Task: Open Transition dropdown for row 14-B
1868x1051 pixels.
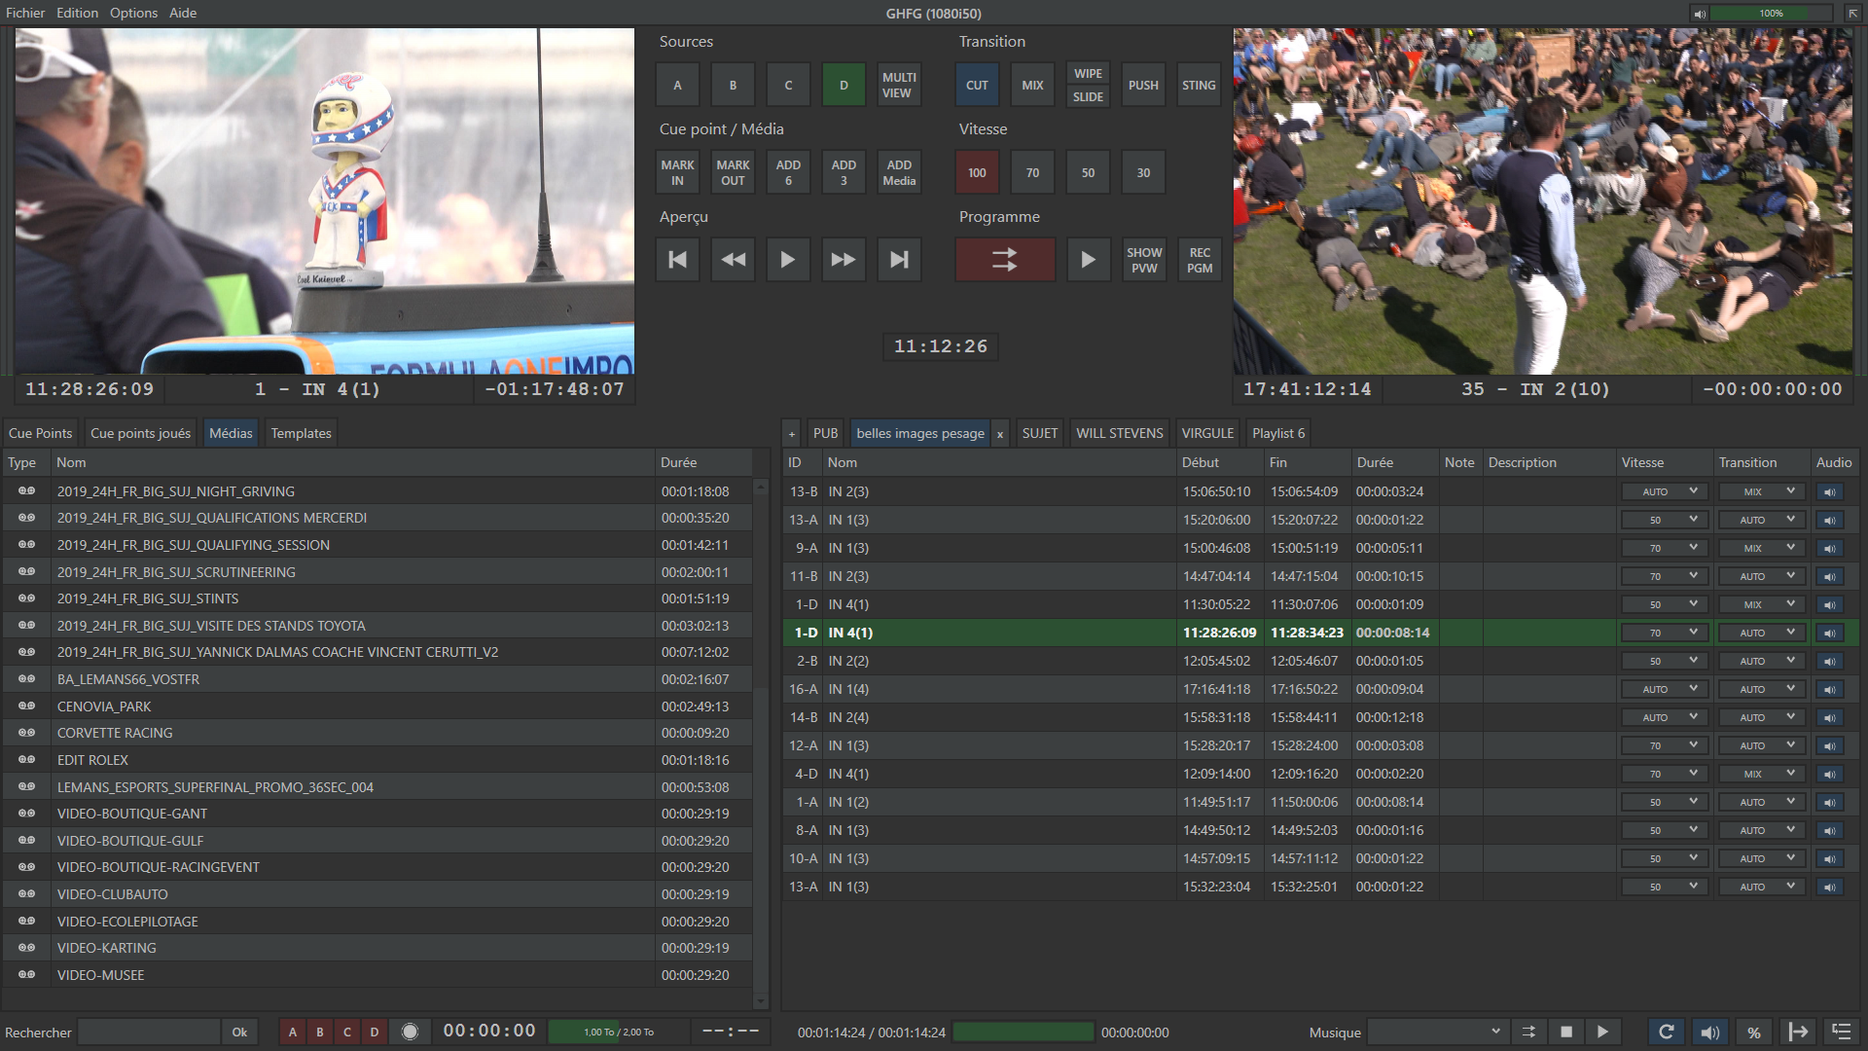Action: tap(1762, 718)
